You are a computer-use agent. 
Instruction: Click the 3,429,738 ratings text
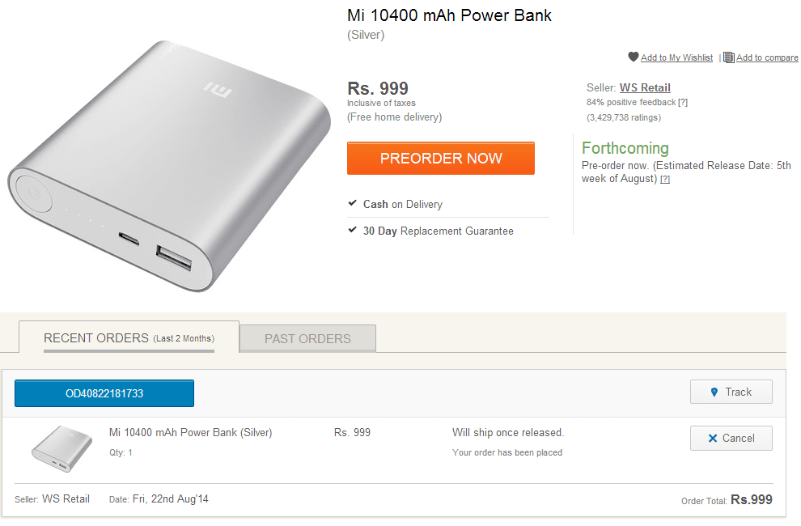click(623, 117)
